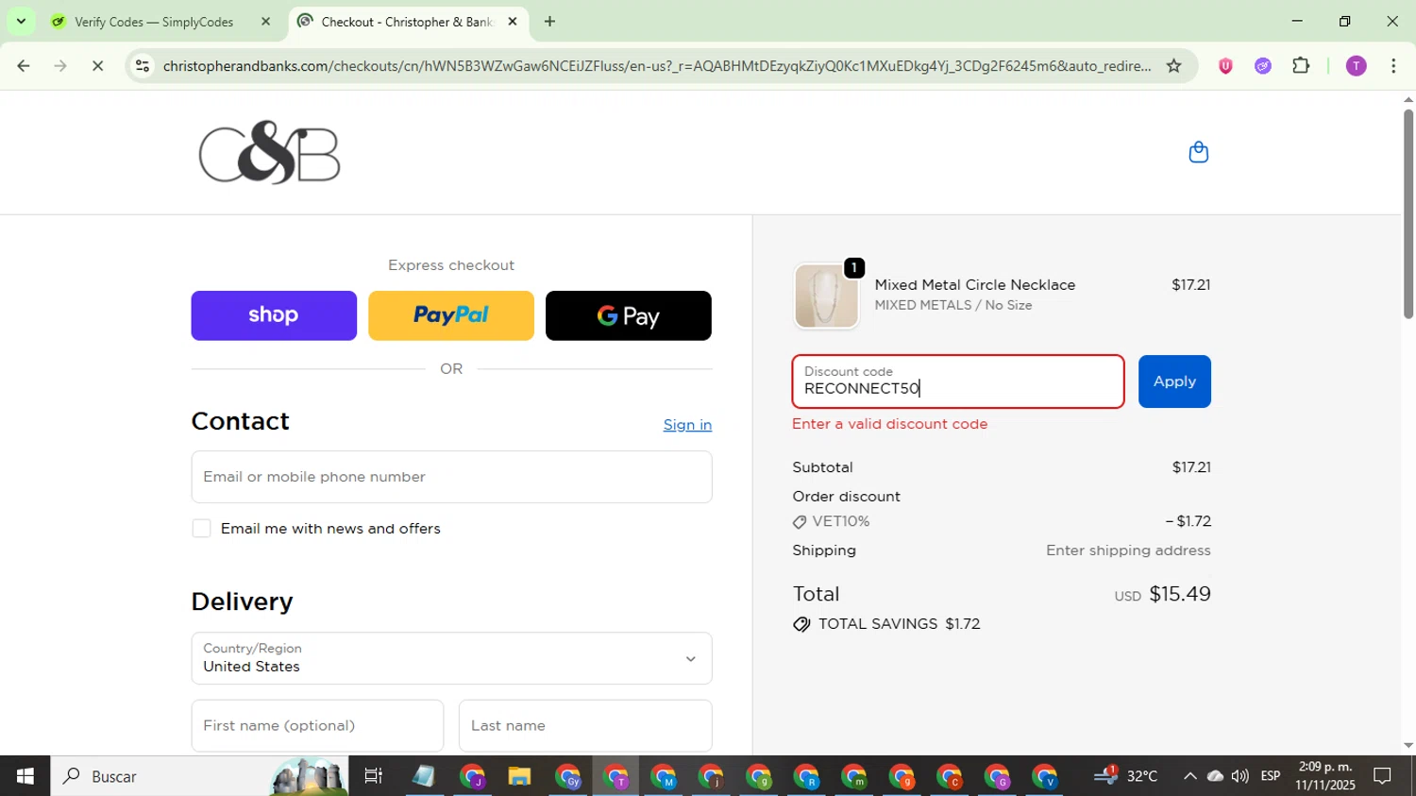Image resolution: width=1416 pixels, height=796 pixels.
Task: Click the VET10% discount tag icon
Action: pos(800,522)
